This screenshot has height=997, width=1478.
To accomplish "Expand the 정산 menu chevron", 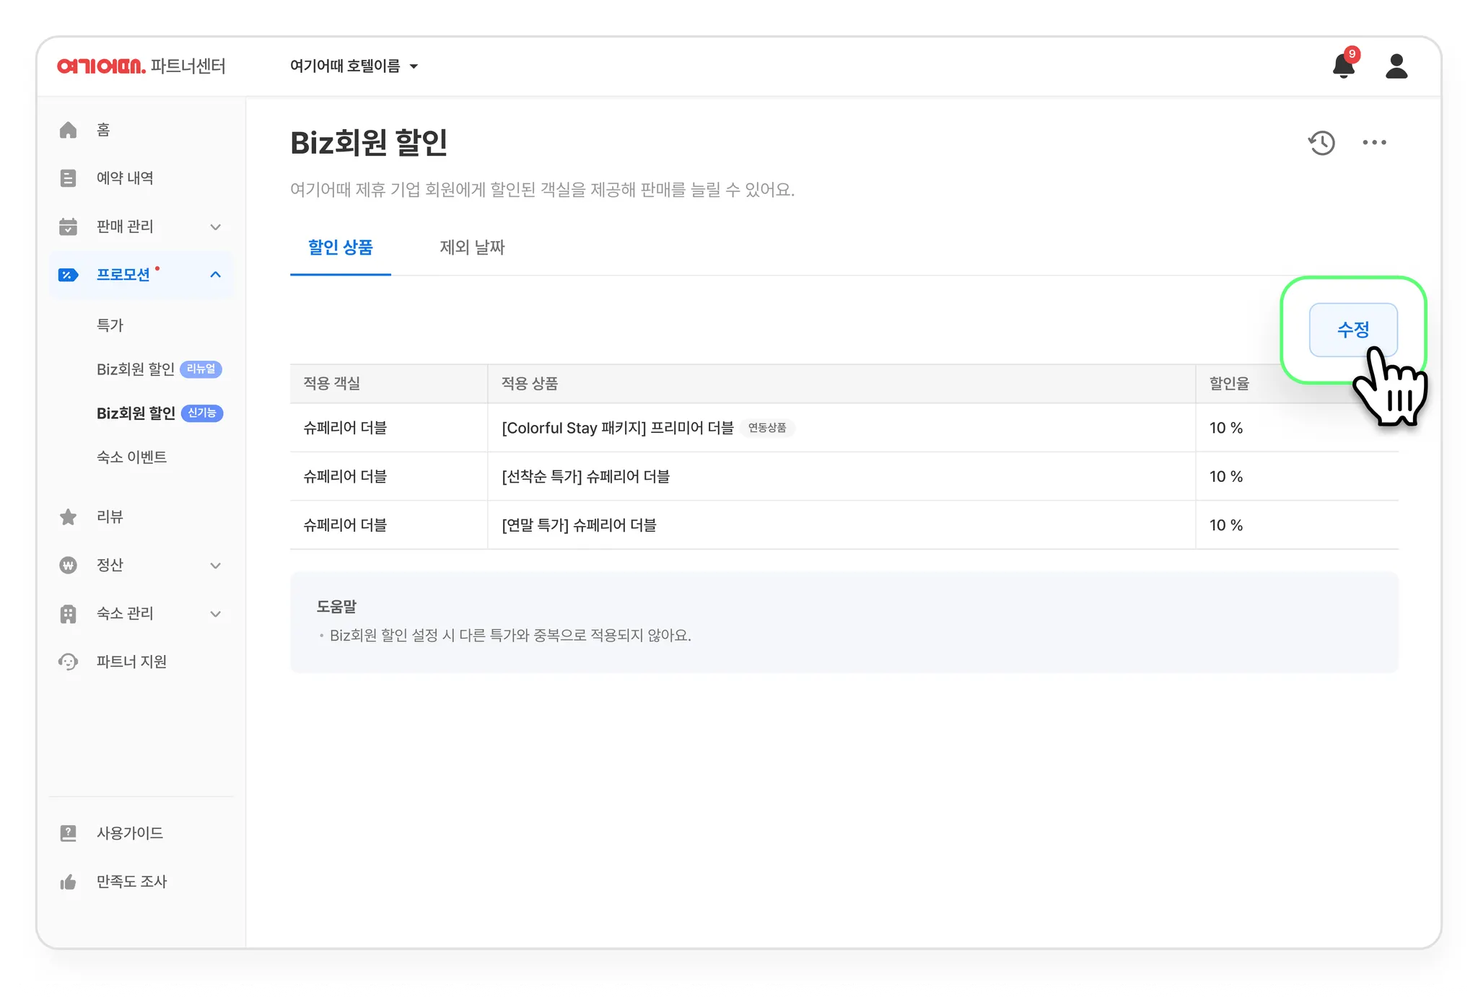I will 215,565.
